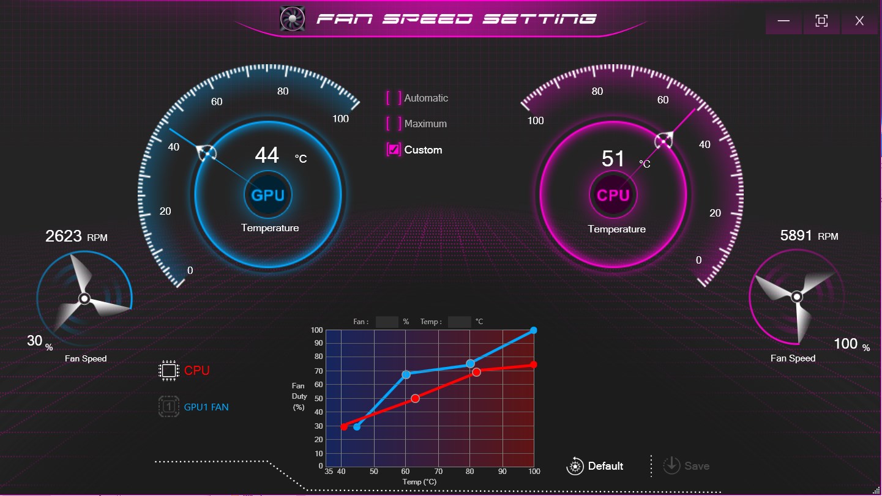Screen dimensions: 882x496
Task: Close the Fan Speed Setting window
Action: [860, 21]
